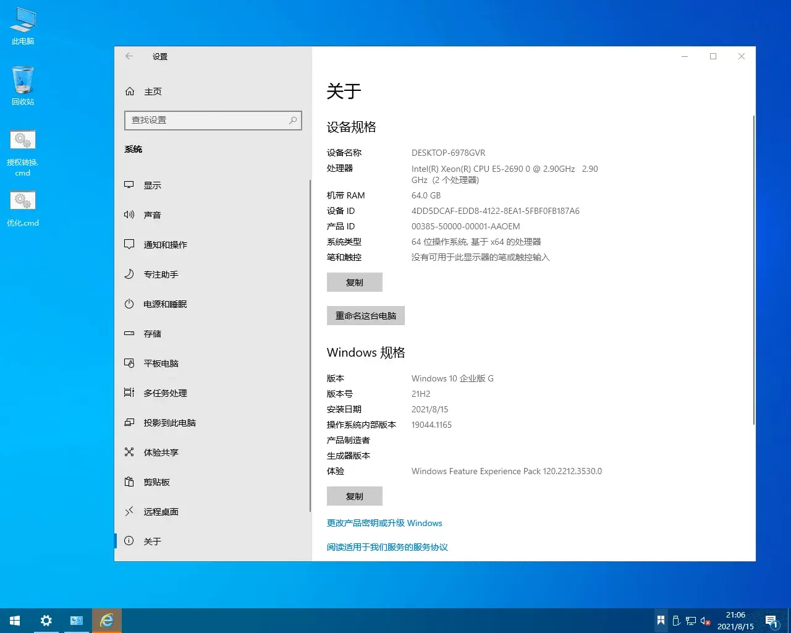The image size is (791, 633).
Task: Select 远程桌面 in the sidebar
Action: [x=212, y=511]
